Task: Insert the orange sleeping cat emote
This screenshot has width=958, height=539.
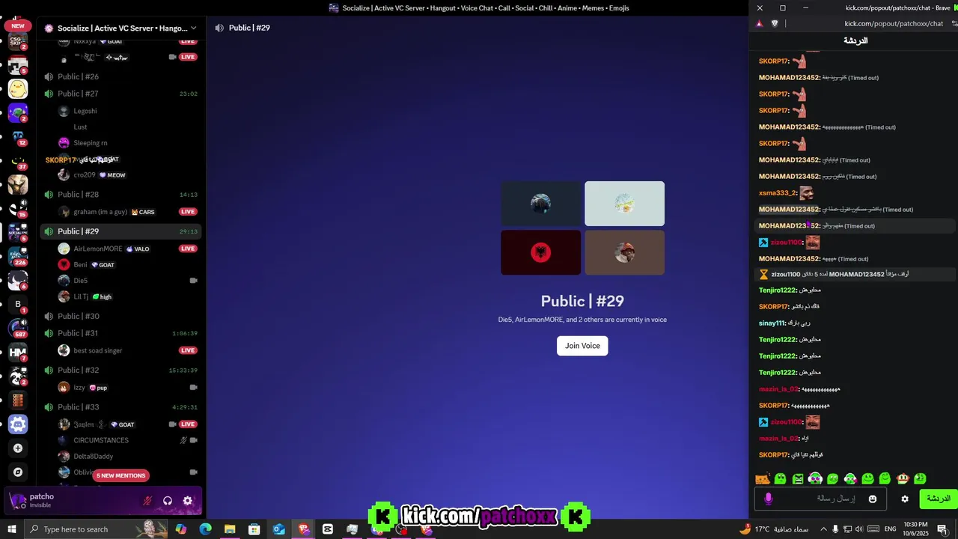Action: point(763,478)
